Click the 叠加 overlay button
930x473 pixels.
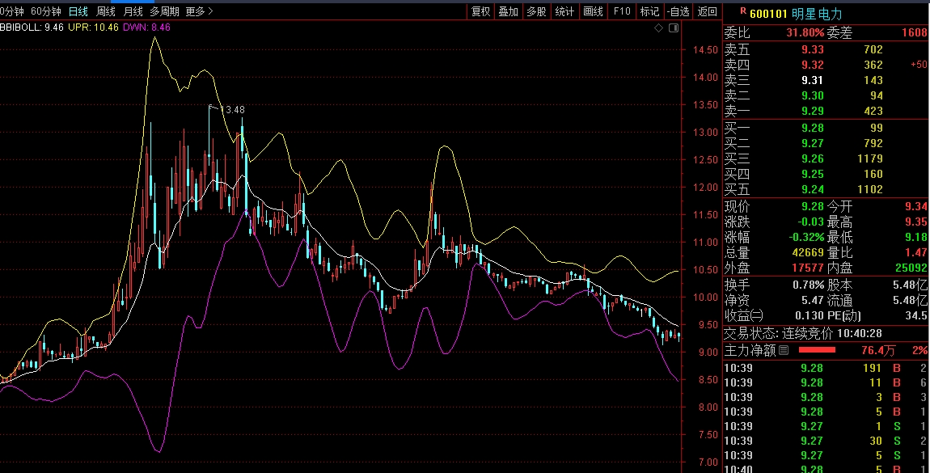[509, 11]
